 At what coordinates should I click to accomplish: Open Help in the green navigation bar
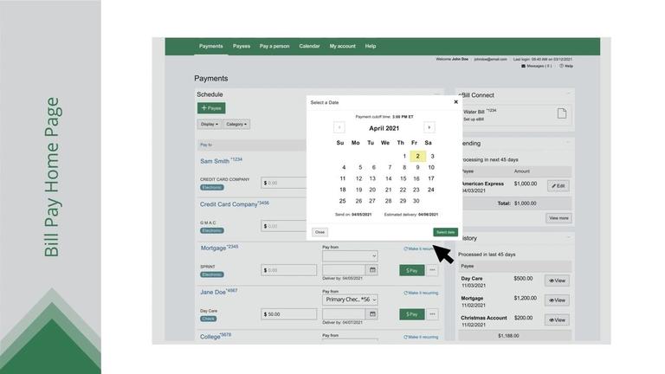[x=371, y=46]
